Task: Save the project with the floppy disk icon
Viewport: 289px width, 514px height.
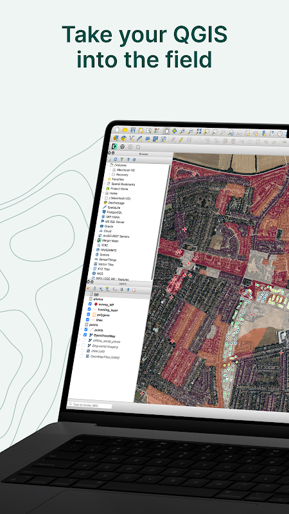Action: click(133, 130)
